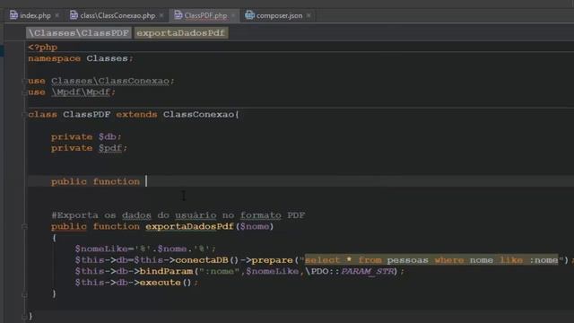574x323 pixels.
Task: Click 'Classes\ClassConexao' in the use statement
Action: pyautogui.click(x=110, y=81)
